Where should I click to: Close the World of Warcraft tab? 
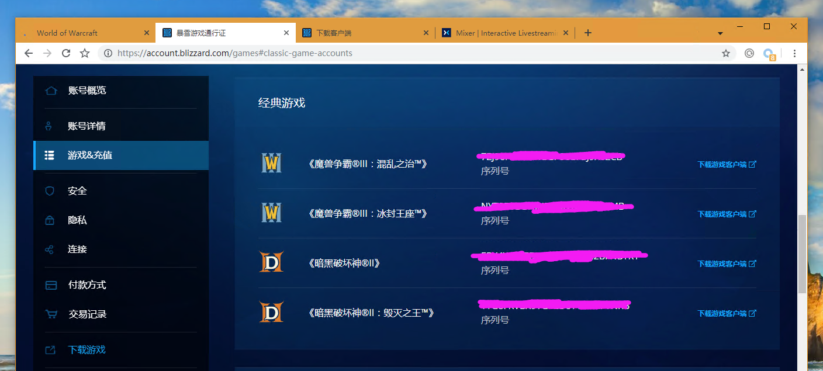147,33
